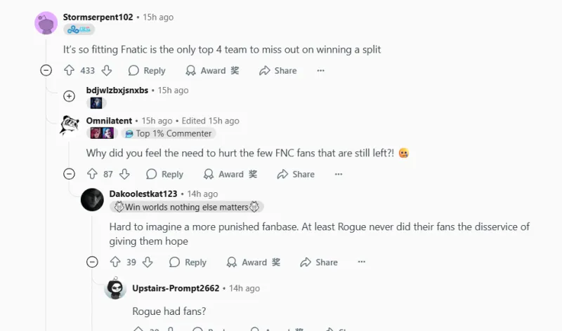Upvote Dakoolestkat123's comment
The image size is (562, 331).
click(x=115, y=262)
